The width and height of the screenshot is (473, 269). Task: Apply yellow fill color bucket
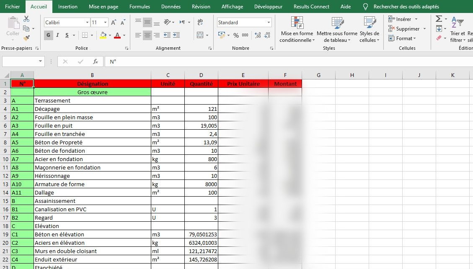pos(103,35)
